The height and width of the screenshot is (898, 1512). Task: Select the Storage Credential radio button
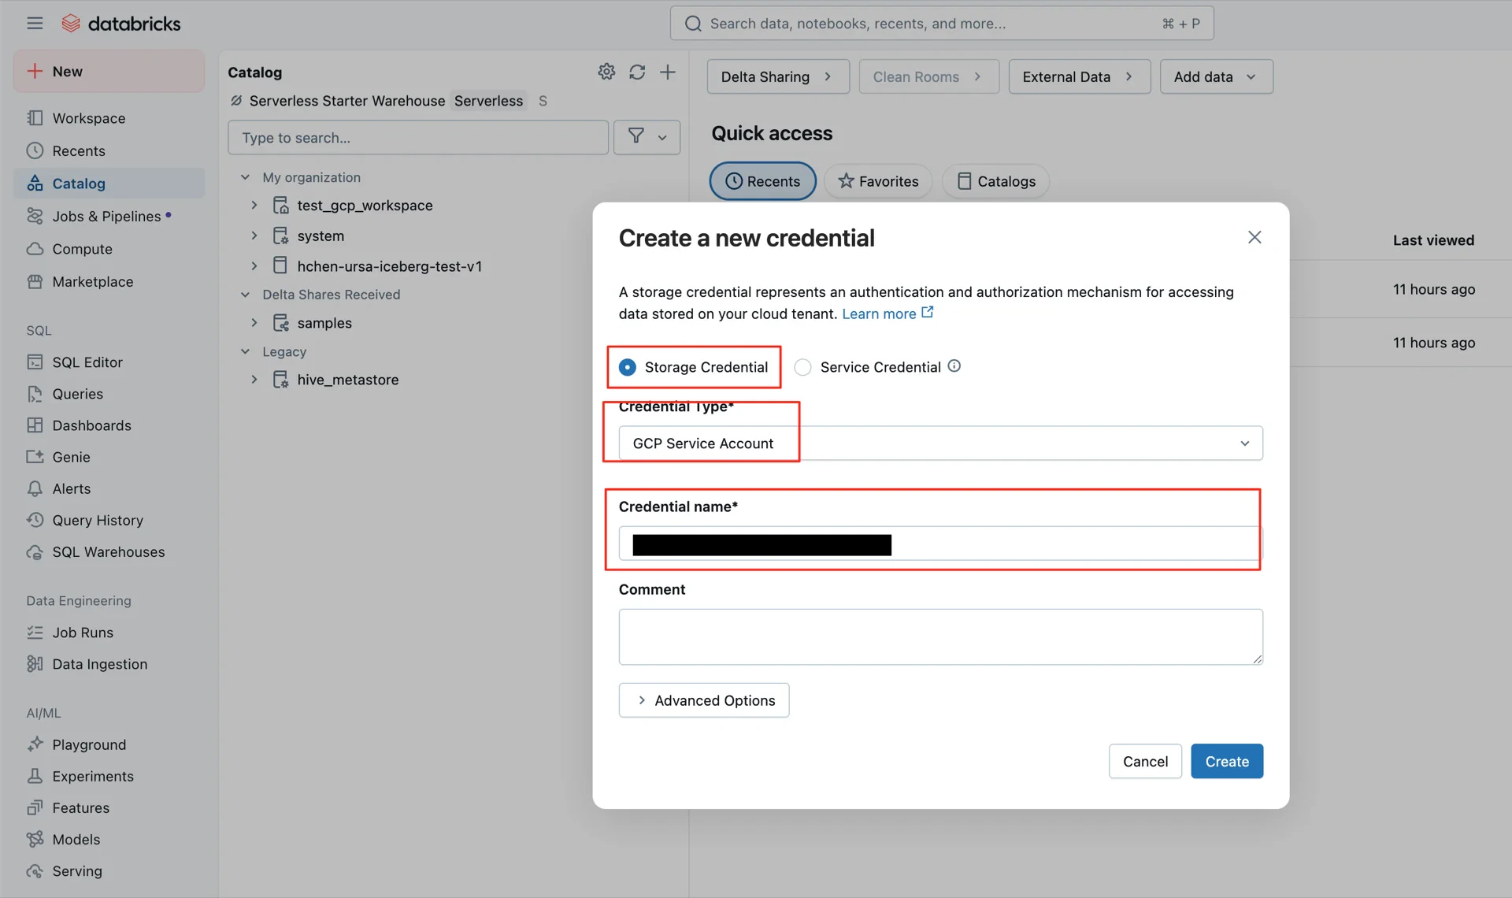click(x=628, y=367)
